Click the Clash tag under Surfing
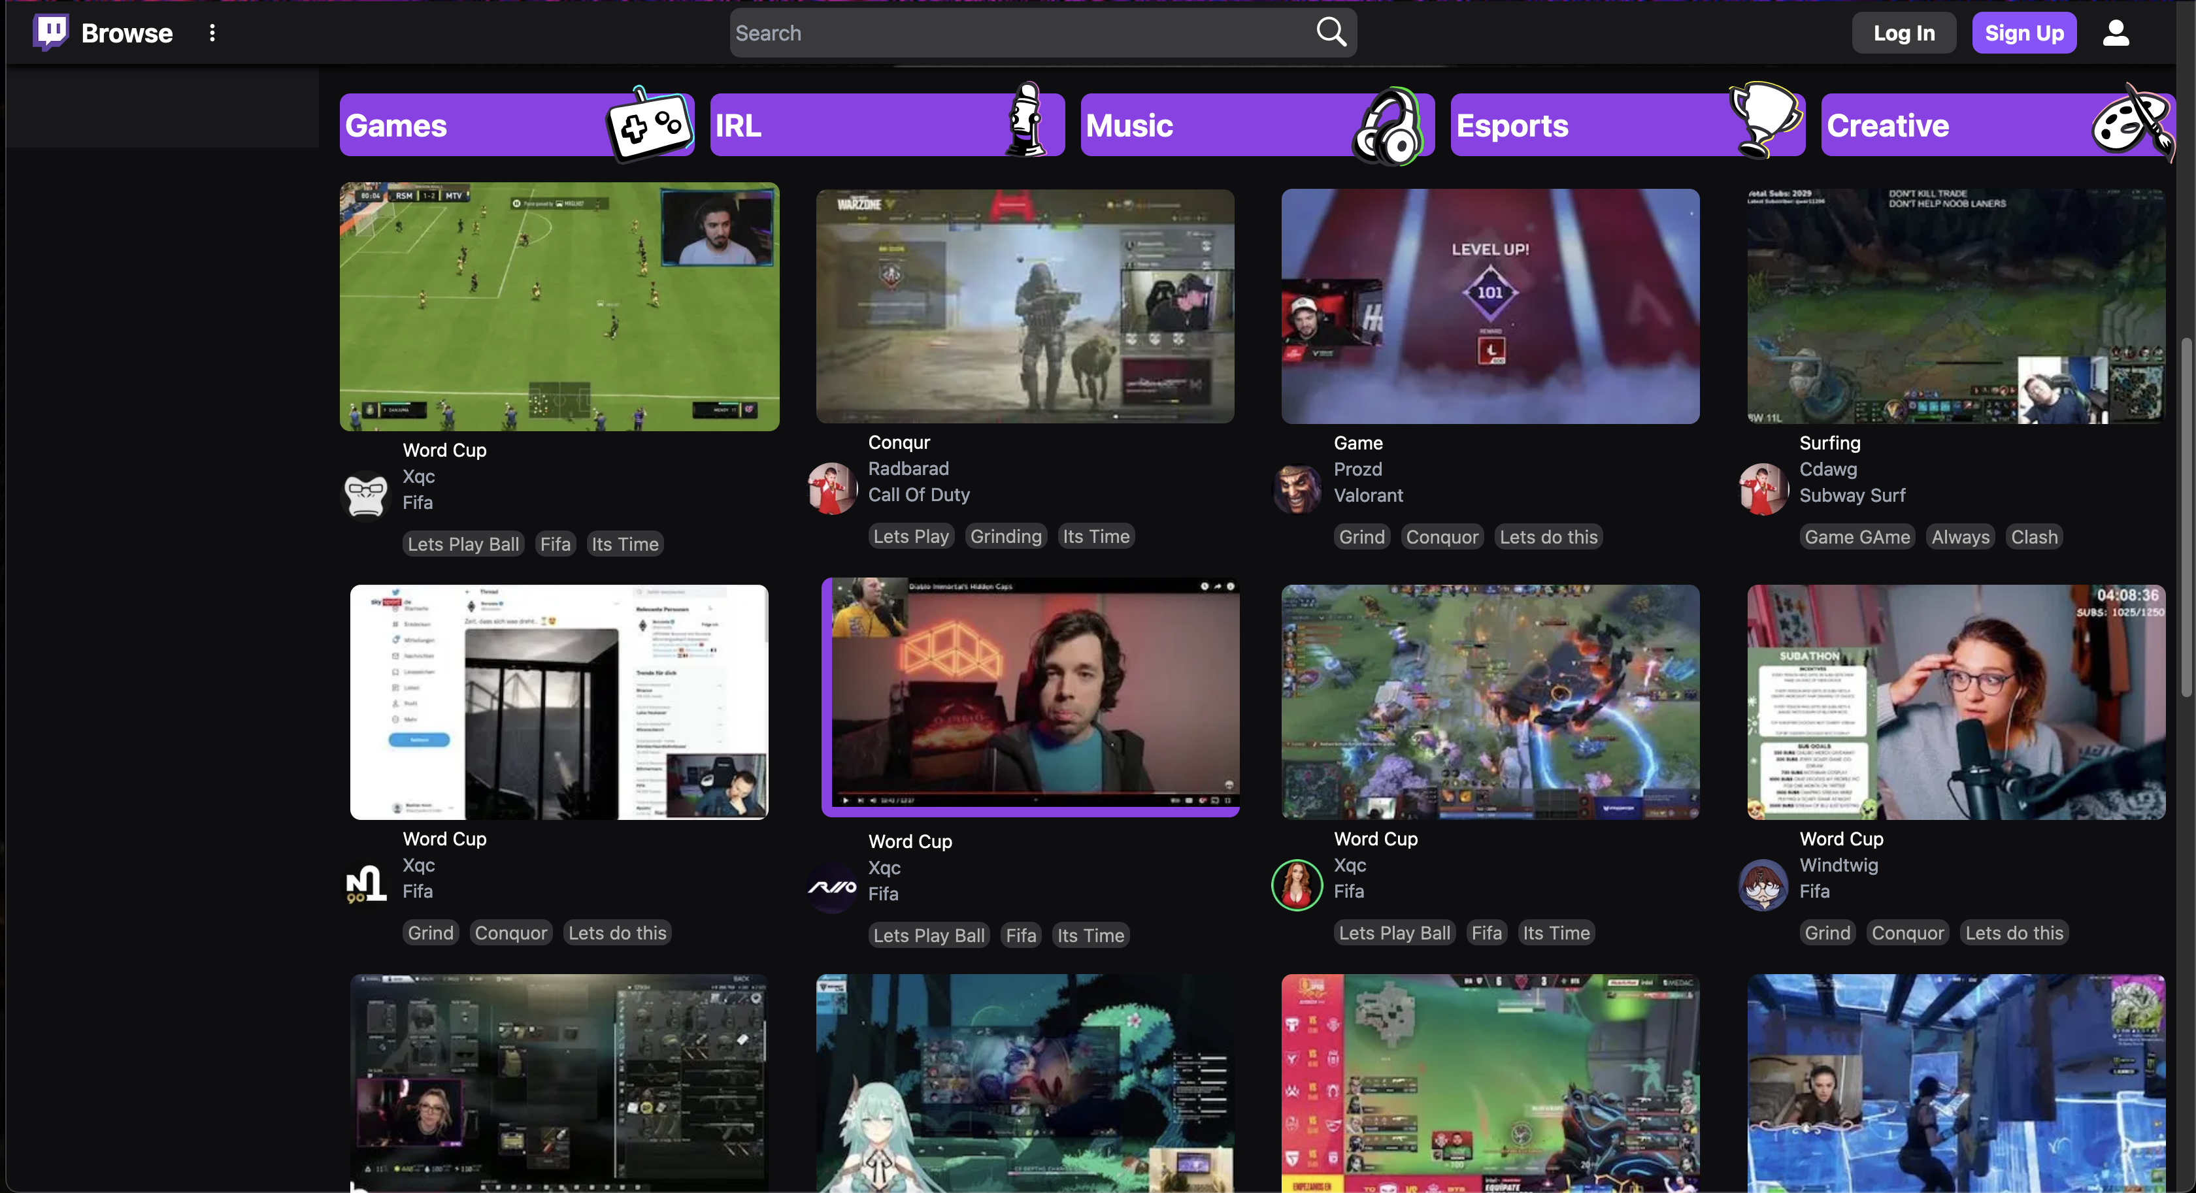2196x1193 pixels. click(2034, 537)
